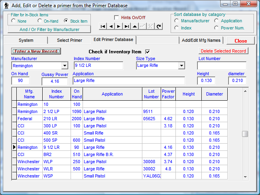Click the Remington 10 row name cell
260x195 pixels.
tap(30, 104)
